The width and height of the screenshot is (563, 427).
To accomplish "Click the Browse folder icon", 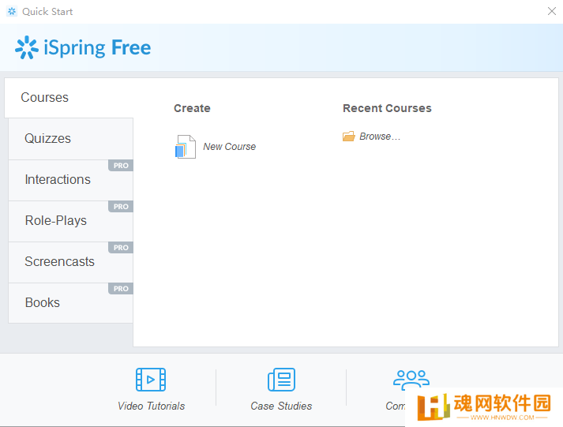I will pyautogui.click(x=349, y=137).
